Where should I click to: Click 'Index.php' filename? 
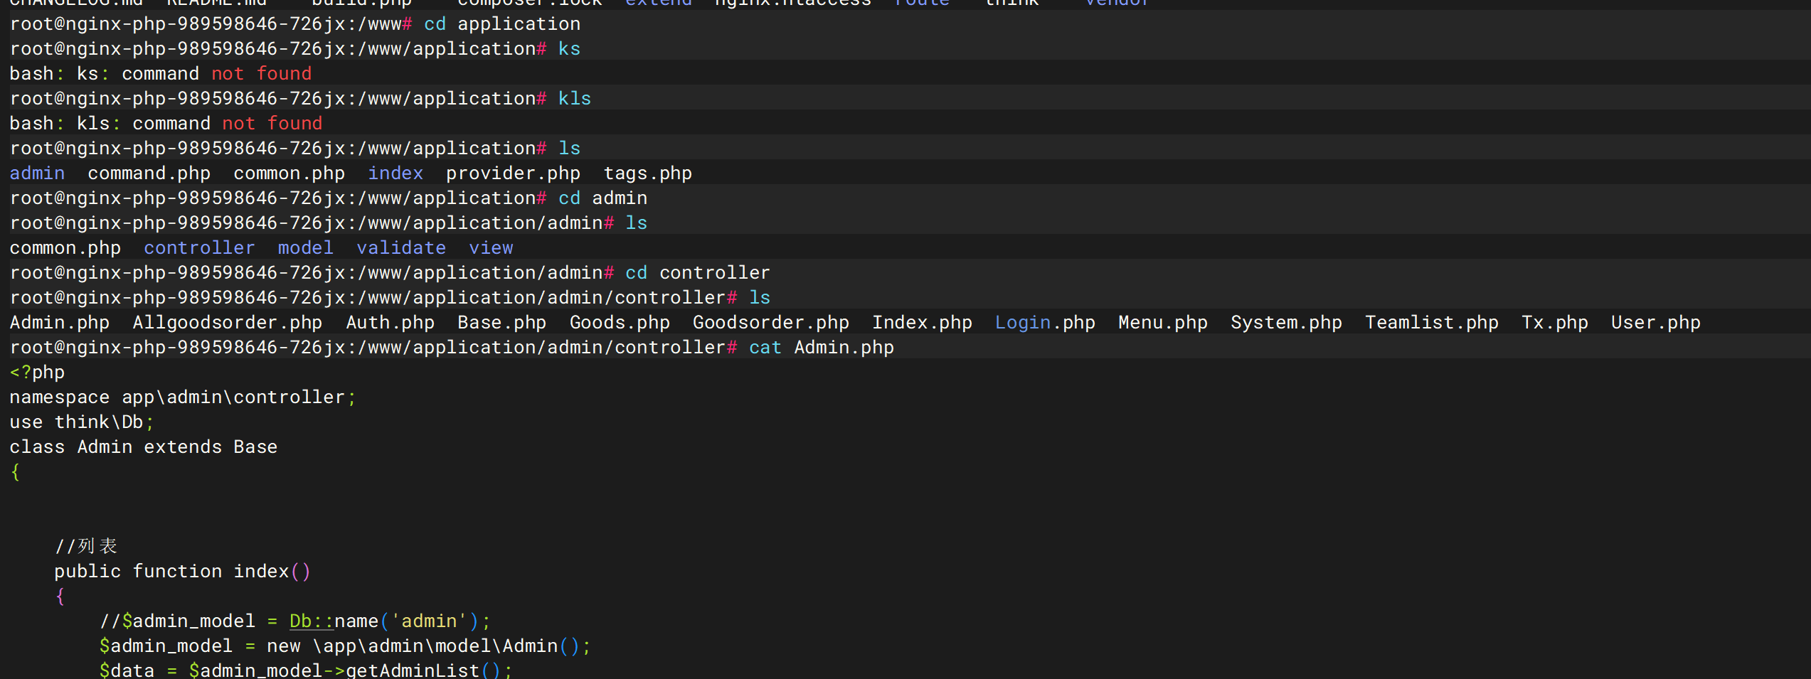tap(922, 322)
